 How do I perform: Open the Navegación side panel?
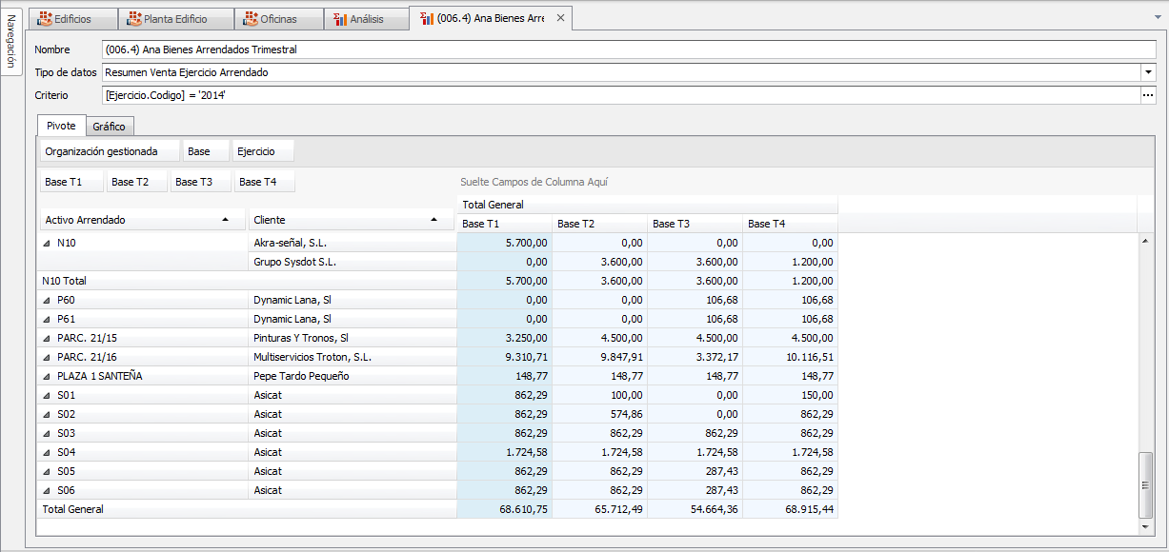(x=10, y=41)
